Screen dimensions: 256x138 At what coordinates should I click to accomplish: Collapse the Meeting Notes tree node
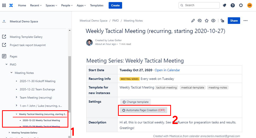coord(12,73)
